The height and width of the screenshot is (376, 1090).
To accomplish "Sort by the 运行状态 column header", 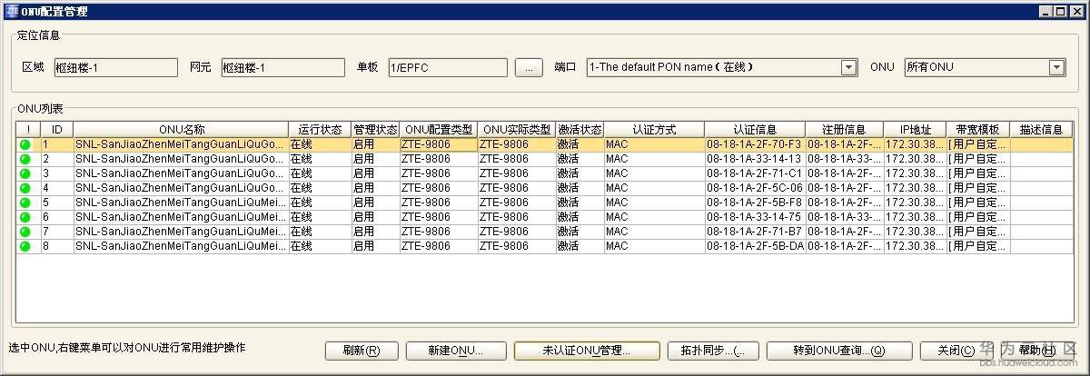I will pos(320,130).
